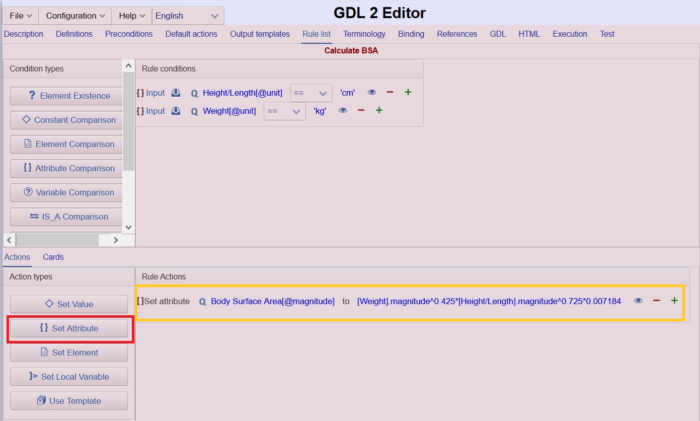
Task: Switch to the Terminology tab
Action: coord(364,34)
